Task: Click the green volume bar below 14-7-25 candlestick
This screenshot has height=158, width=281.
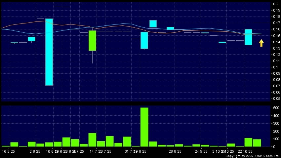Action: point(92,140)
